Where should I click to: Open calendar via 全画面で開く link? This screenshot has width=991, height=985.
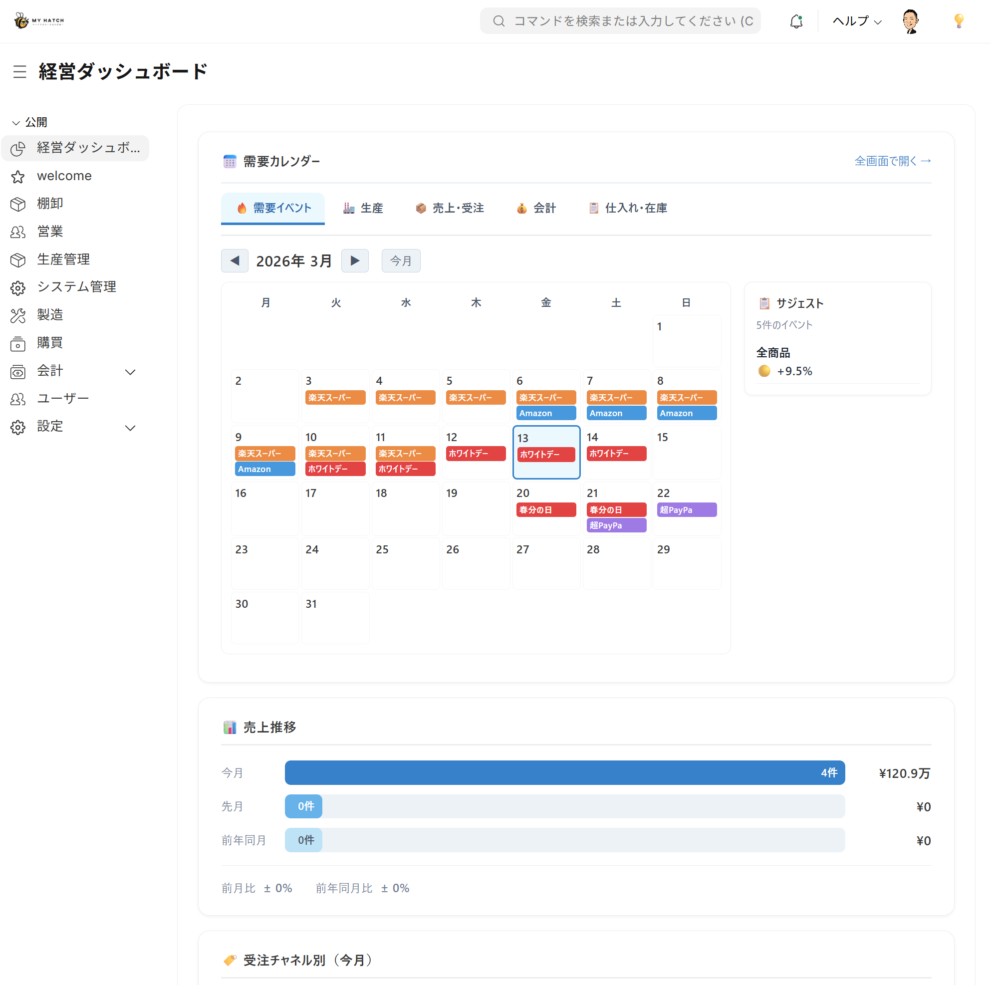(x=892, y=161)
